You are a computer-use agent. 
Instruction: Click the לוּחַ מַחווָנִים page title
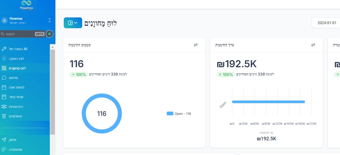point(100,23)
